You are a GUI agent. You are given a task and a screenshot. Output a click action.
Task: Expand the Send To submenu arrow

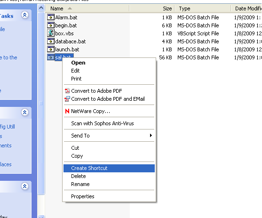(151, 135)
